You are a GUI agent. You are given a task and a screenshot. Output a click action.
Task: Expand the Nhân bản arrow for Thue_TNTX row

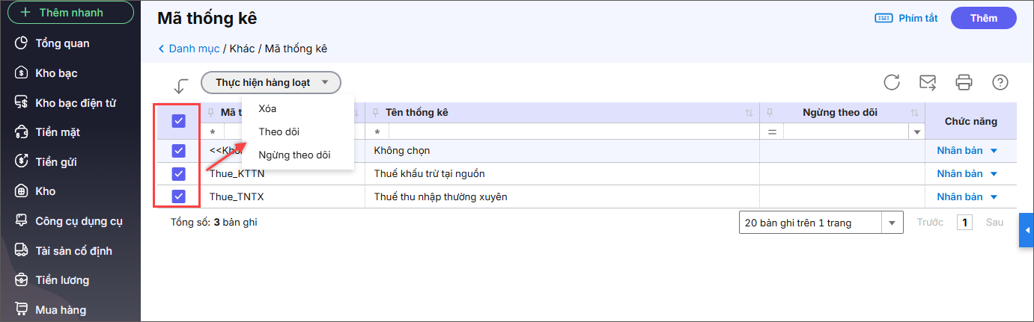[994, 197]
